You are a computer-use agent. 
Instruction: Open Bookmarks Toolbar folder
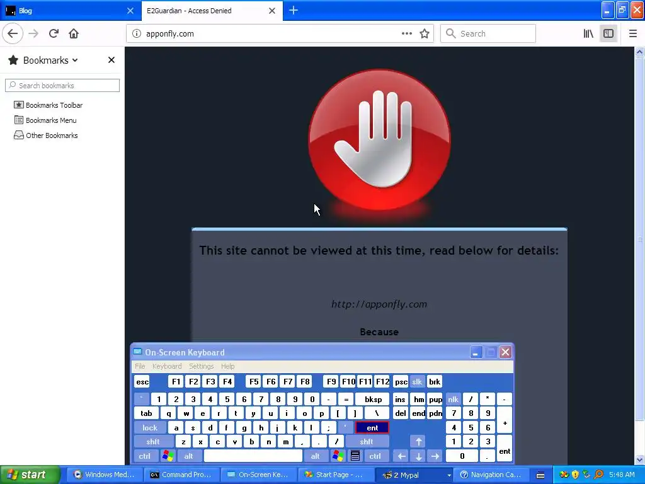48,105
